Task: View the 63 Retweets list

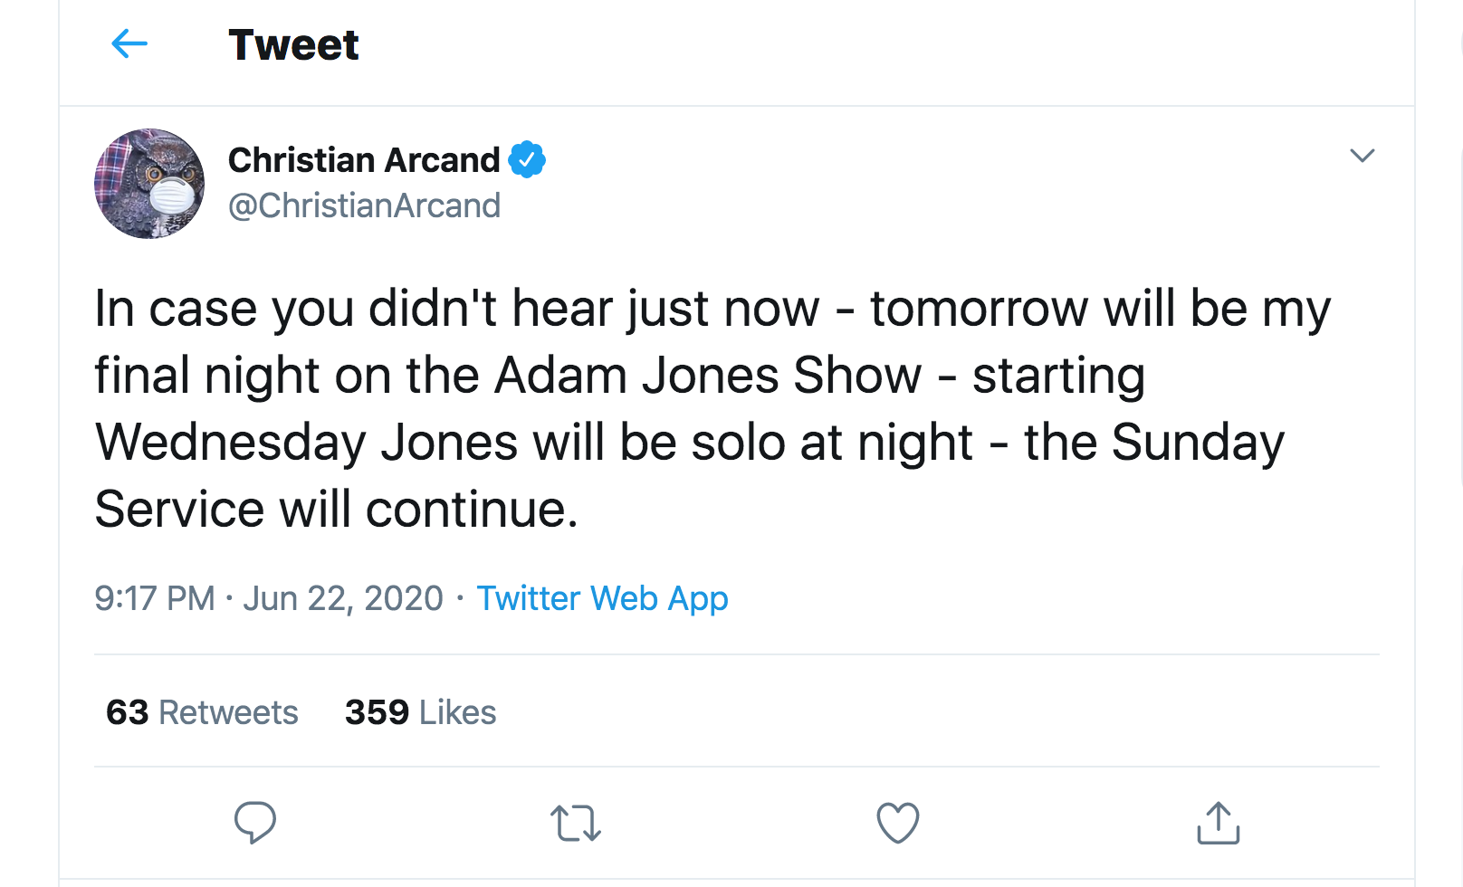Action: pos(202,712)
